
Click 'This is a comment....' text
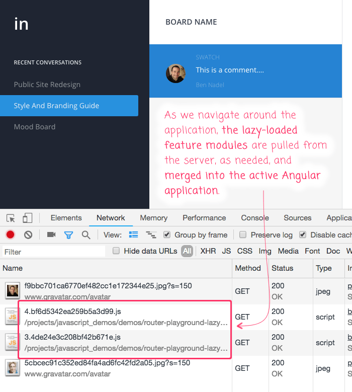click(230, 70)
